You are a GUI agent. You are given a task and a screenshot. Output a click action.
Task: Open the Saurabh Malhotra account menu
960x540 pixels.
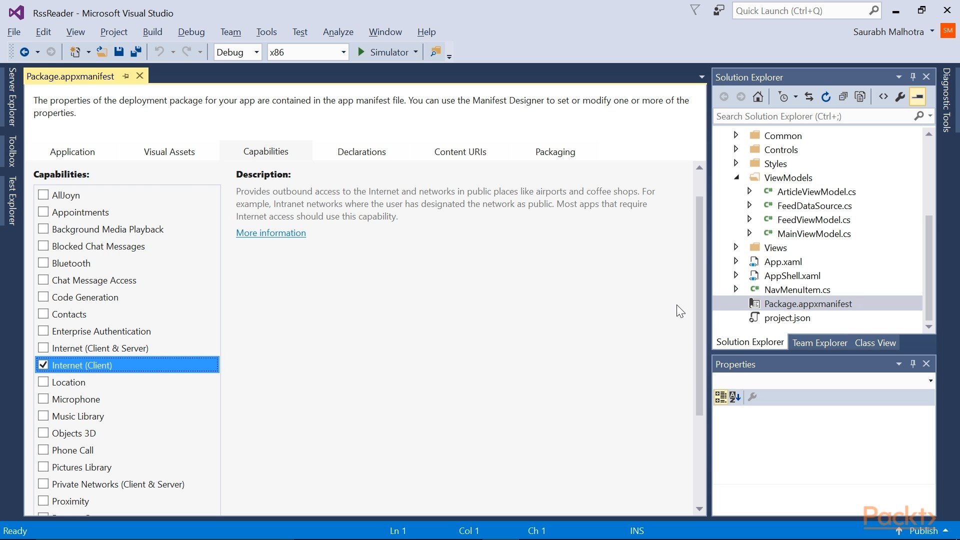pos(893,31)
